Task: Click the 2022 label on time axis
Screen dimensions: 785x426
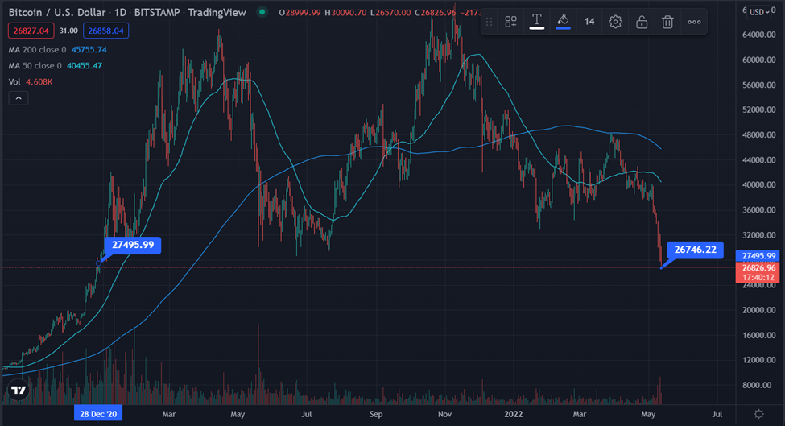Action: tap(513, 414)
